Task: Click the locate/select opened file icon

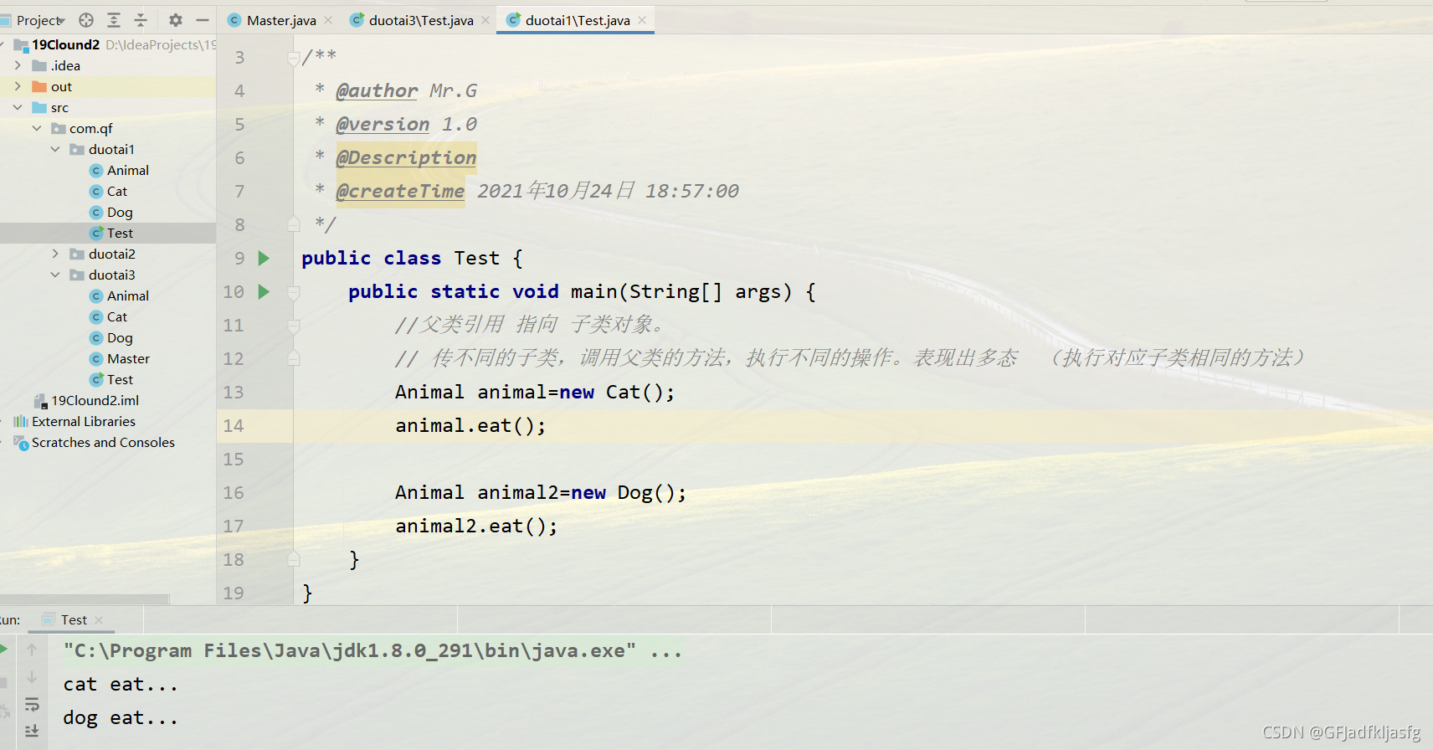Action: 86,20
